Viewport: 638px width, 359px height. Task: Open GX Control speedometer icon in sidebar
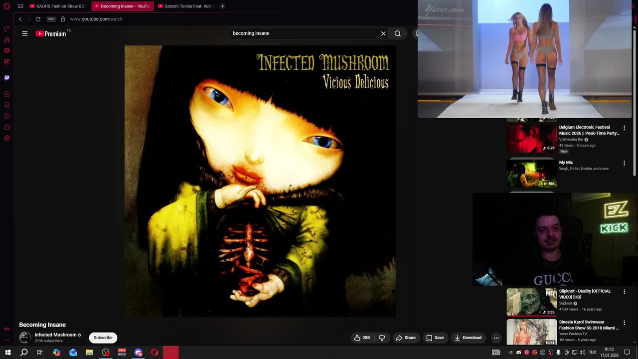[7, 29]
